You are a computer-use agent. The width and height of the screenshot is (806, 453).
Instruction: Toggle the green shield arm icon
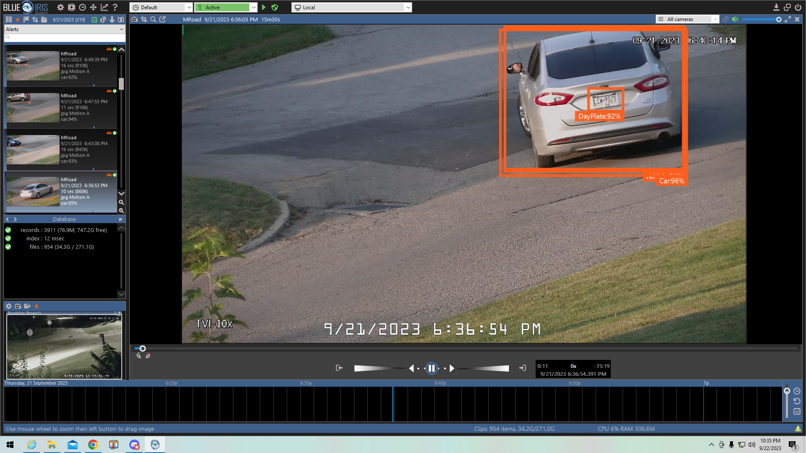pyautogui.click(x=275, y=7)
